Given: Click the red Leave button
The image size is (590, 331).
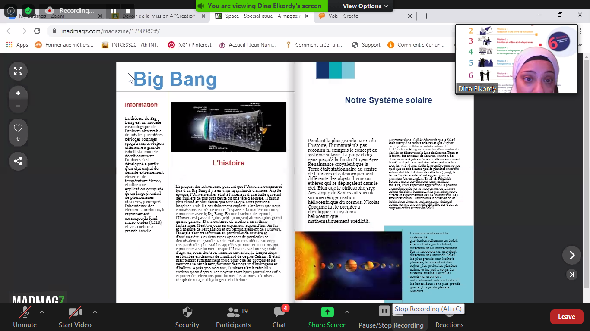Looking at the screenshot, I should point(566,317).
